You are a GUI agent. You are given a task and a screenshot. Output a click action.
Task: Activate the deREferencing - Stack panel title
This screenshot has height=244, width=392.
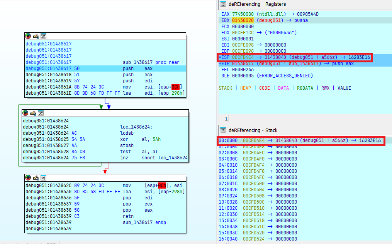point(254,130)
